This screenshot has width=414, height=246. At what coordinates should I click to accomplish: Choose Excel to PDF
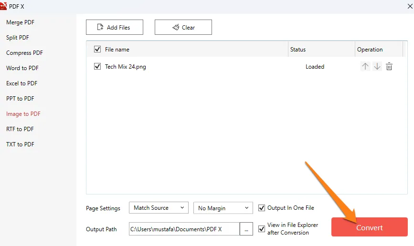pyautogui.click(x=21, y=83)
